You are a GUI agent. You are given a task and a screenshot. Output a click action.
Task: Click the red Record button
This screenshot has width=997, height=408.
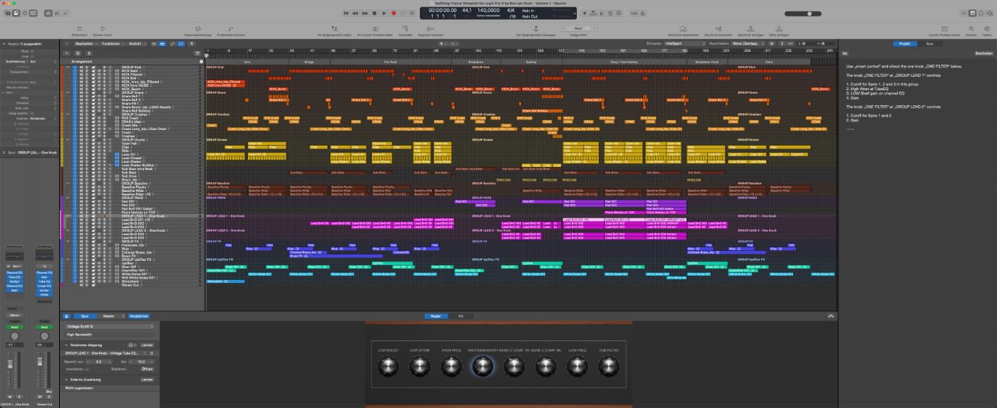[x=394, y=13]
